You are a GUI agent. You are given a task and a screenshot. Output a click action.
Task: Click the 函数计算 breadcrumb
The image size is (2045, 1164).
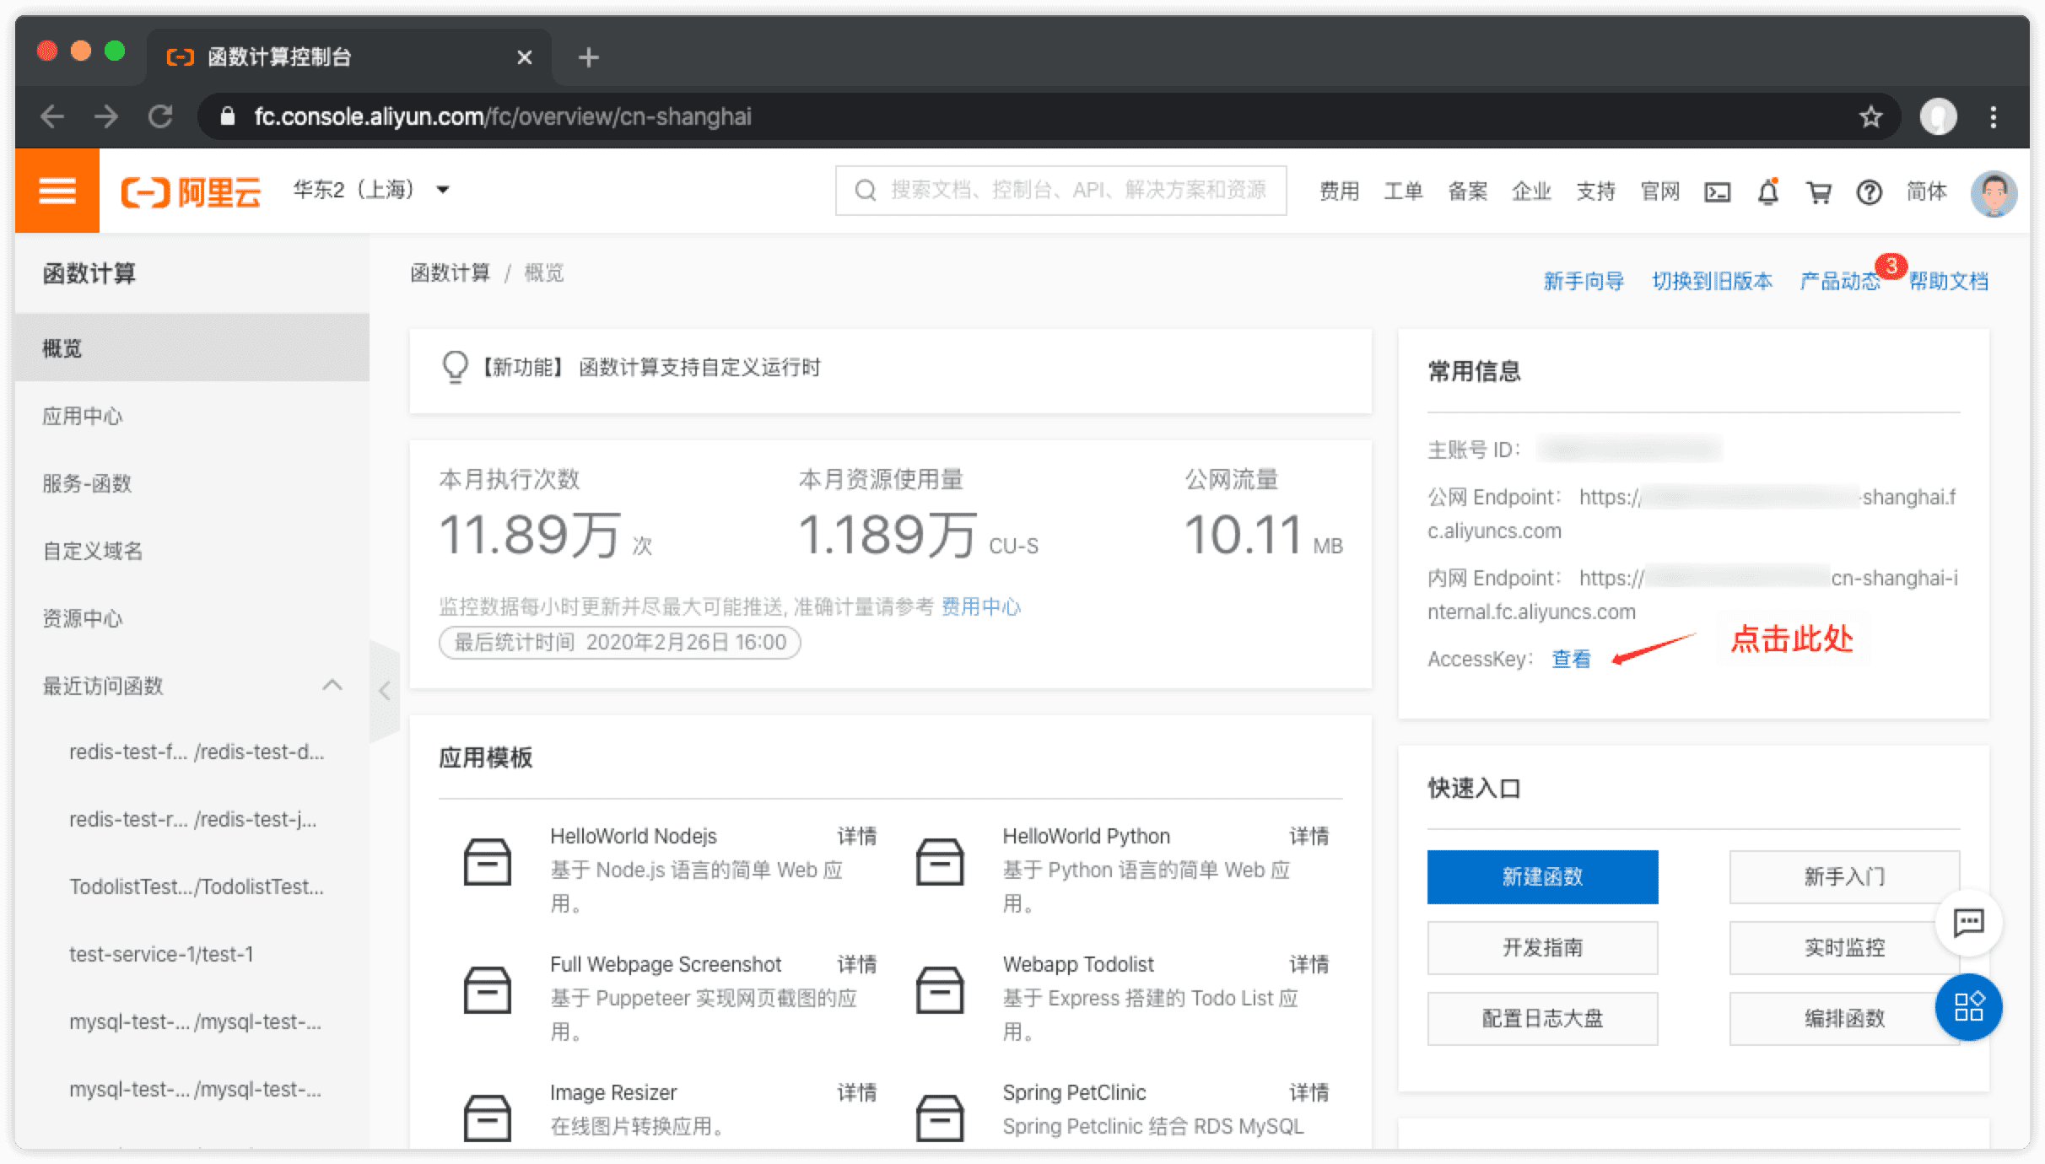click(x=451, y=272)
